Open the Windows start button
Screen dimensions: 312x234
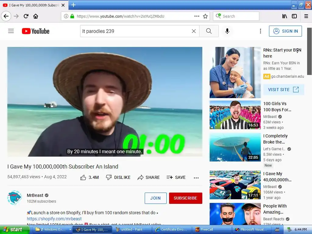pyautogui.click(x=14, y=230)
